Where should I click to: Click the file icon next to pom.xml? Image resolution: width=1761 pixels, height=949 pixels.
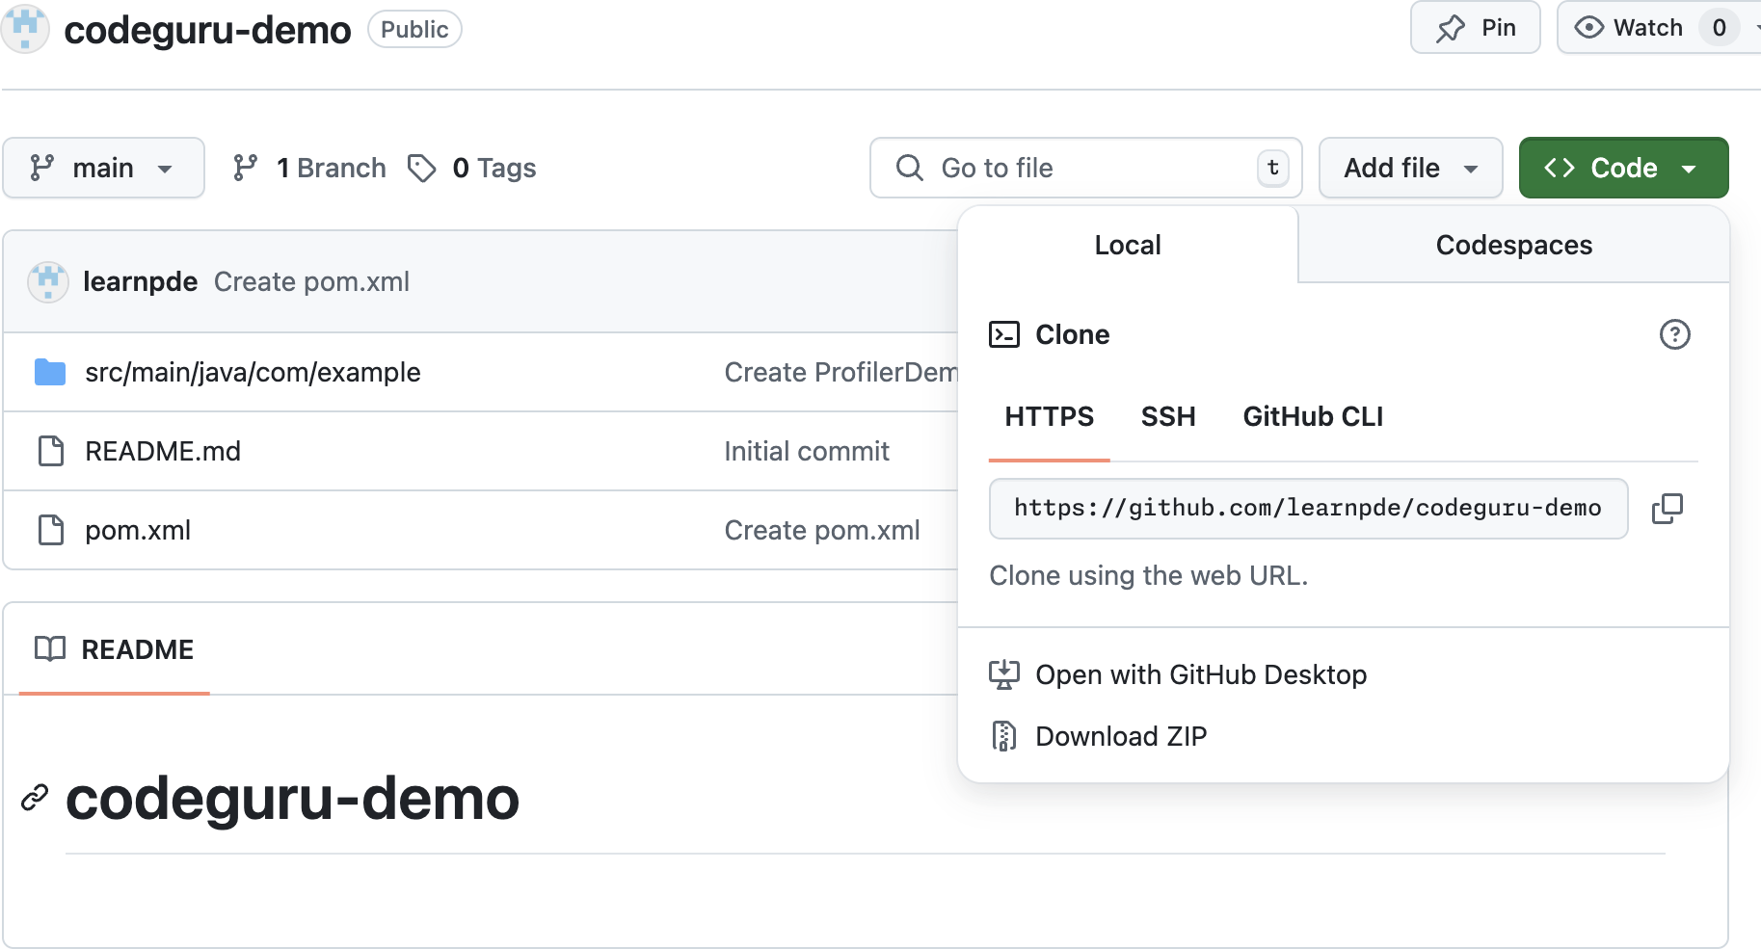[50, 530]
